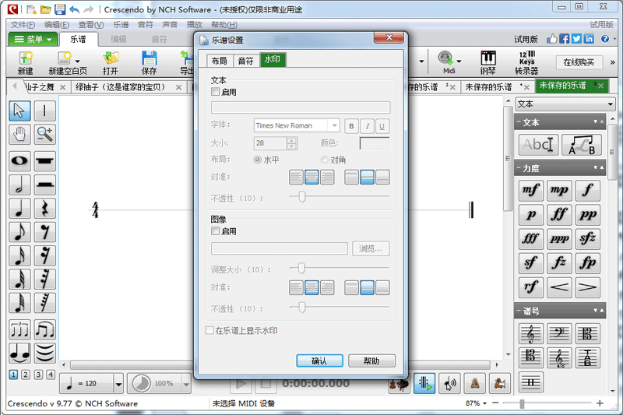Select the arrow selection tool
Screen dimensions: 623x415
(x=19, y=111)
